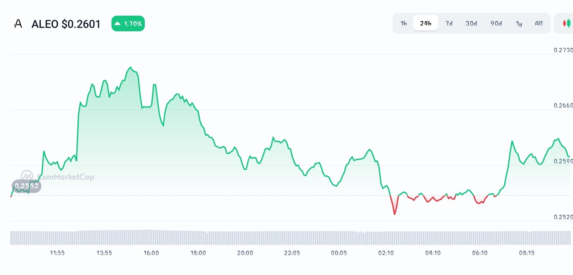Click the 11:55 time axis label
The width and height of the screenshot is (573, 275).
pos(57,253)
